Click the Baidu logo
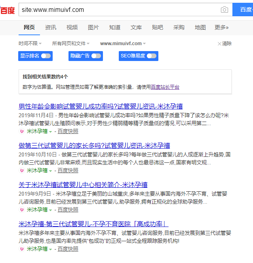Screen dimensions: 253x263 coord(8,10)
